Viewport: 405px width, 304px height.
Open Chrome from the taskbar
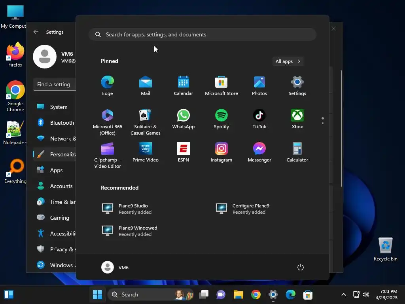(256, 294)
